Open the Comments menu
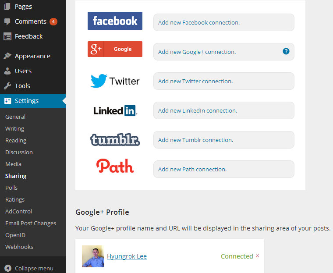333x273 pixels. pyautogui.click(x=30, y=21)
